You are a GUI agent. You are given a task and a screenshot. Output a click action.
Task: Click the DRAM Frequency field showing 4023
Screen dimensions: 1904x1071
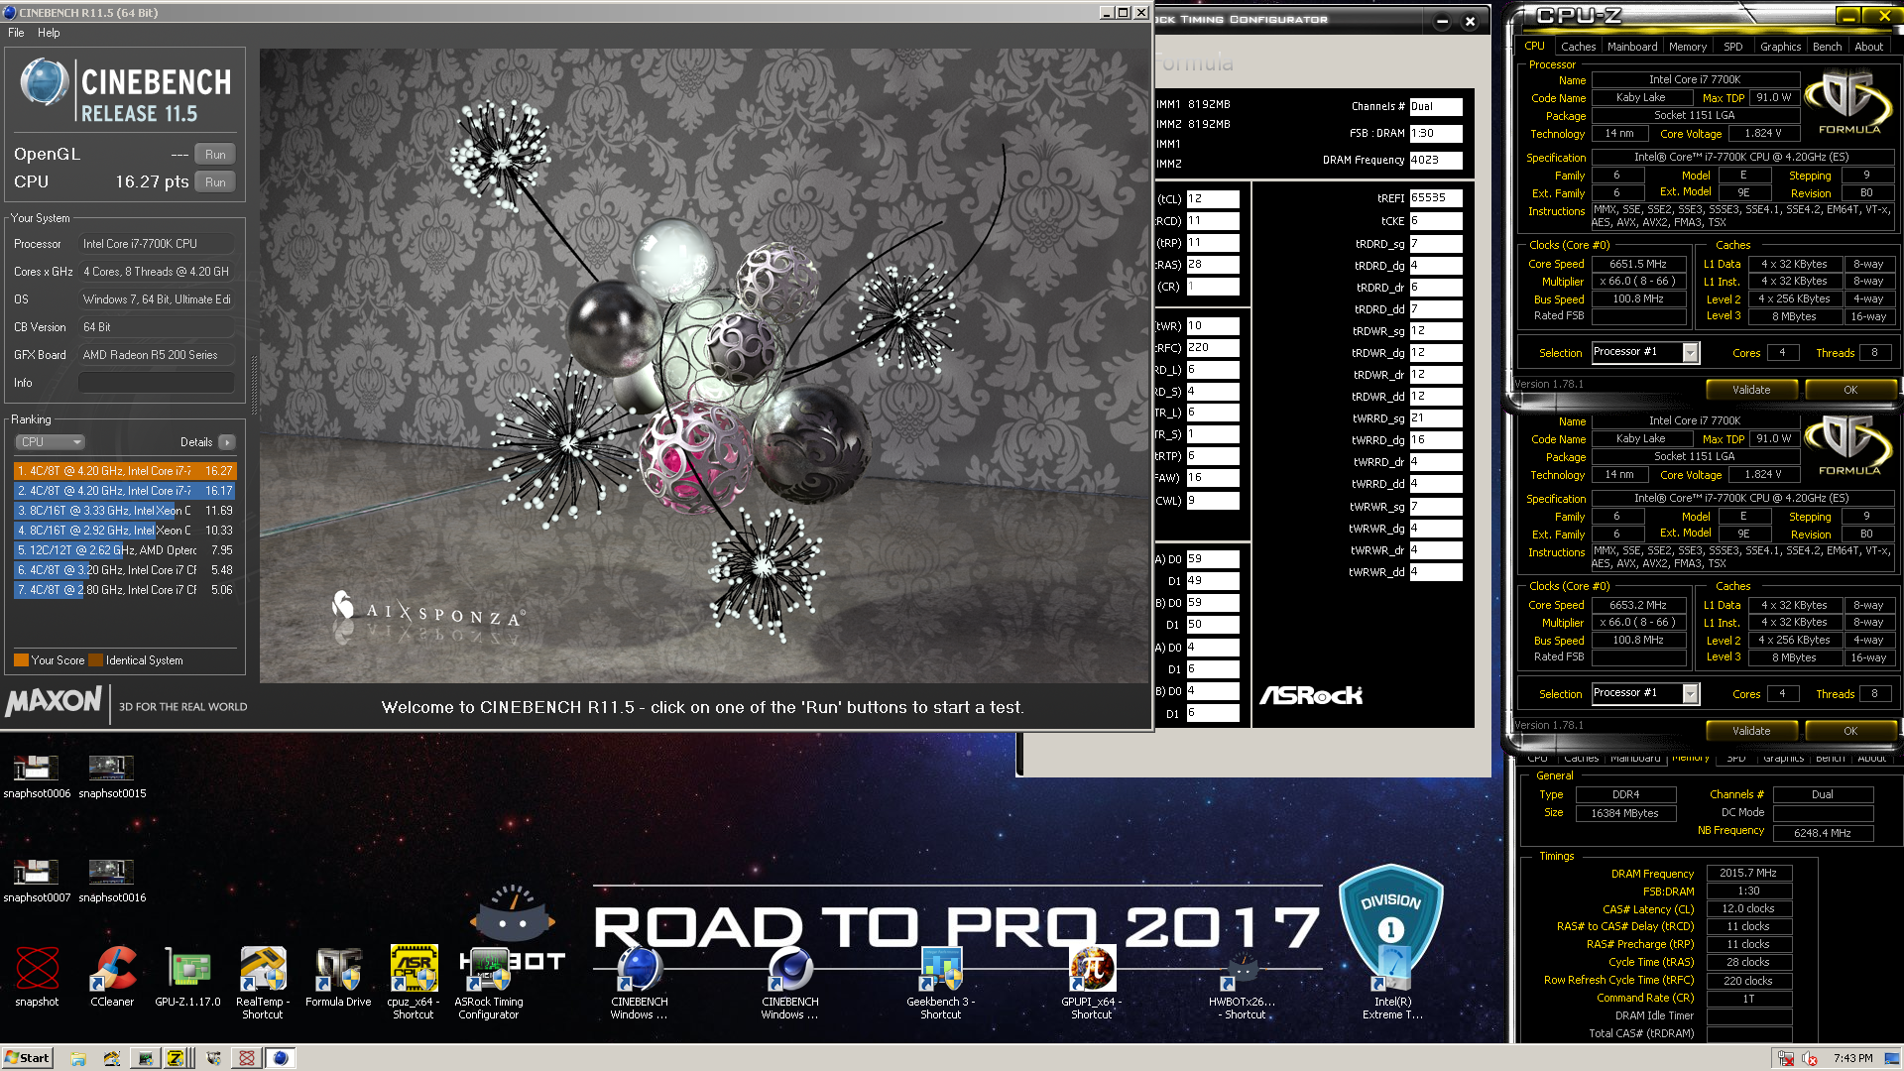[x=1435, y=160]
